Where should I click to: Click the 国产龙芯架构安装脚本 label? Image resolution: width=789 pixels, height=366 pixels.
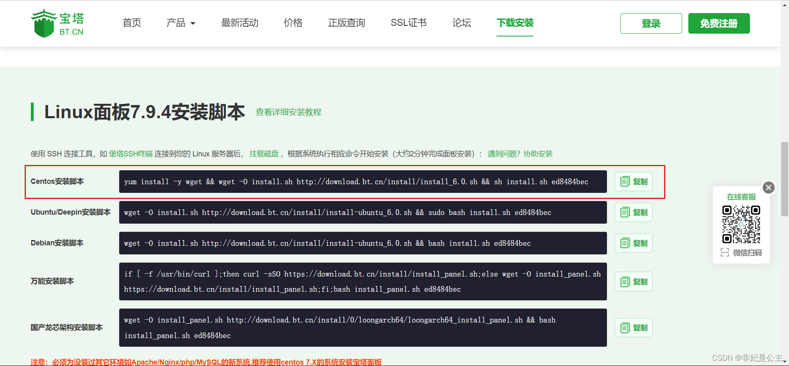67,327
